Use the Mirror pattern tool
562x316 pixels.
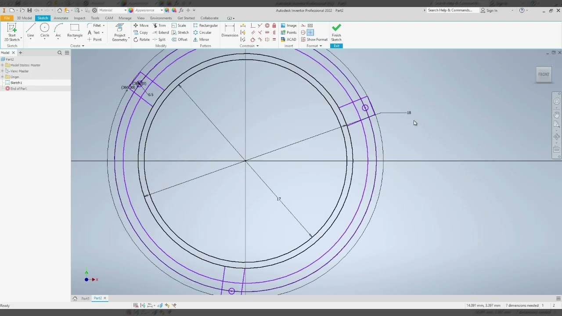[x=201, y=39]
